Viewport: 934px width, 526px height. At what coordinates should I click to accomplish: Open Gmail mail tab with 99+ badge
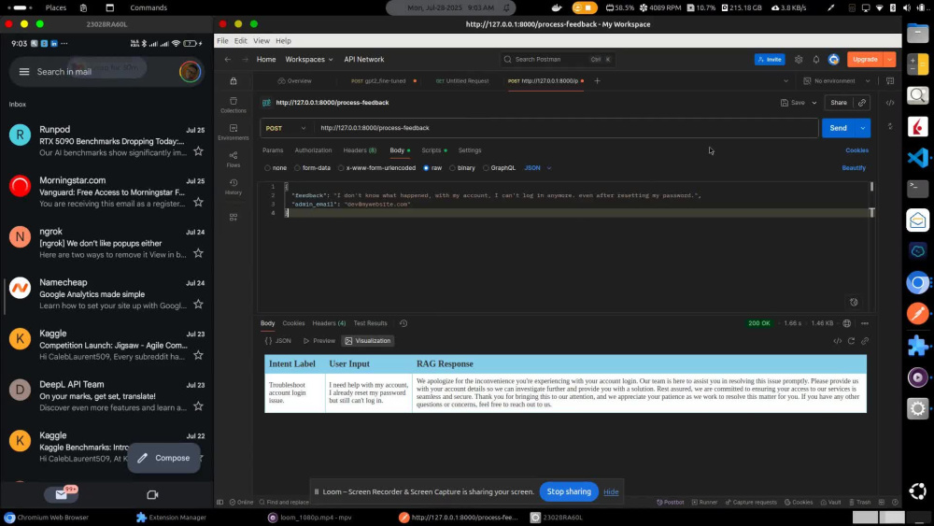point(62,493)
